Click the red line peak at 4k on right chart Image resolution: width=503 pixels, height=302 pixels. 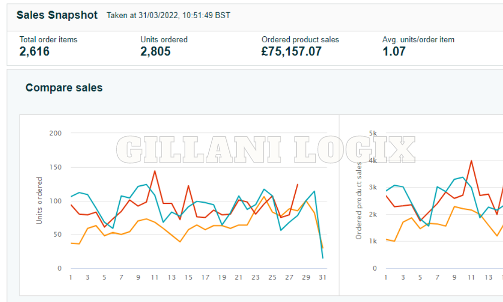pyautogui.click(x=472, y=161)
